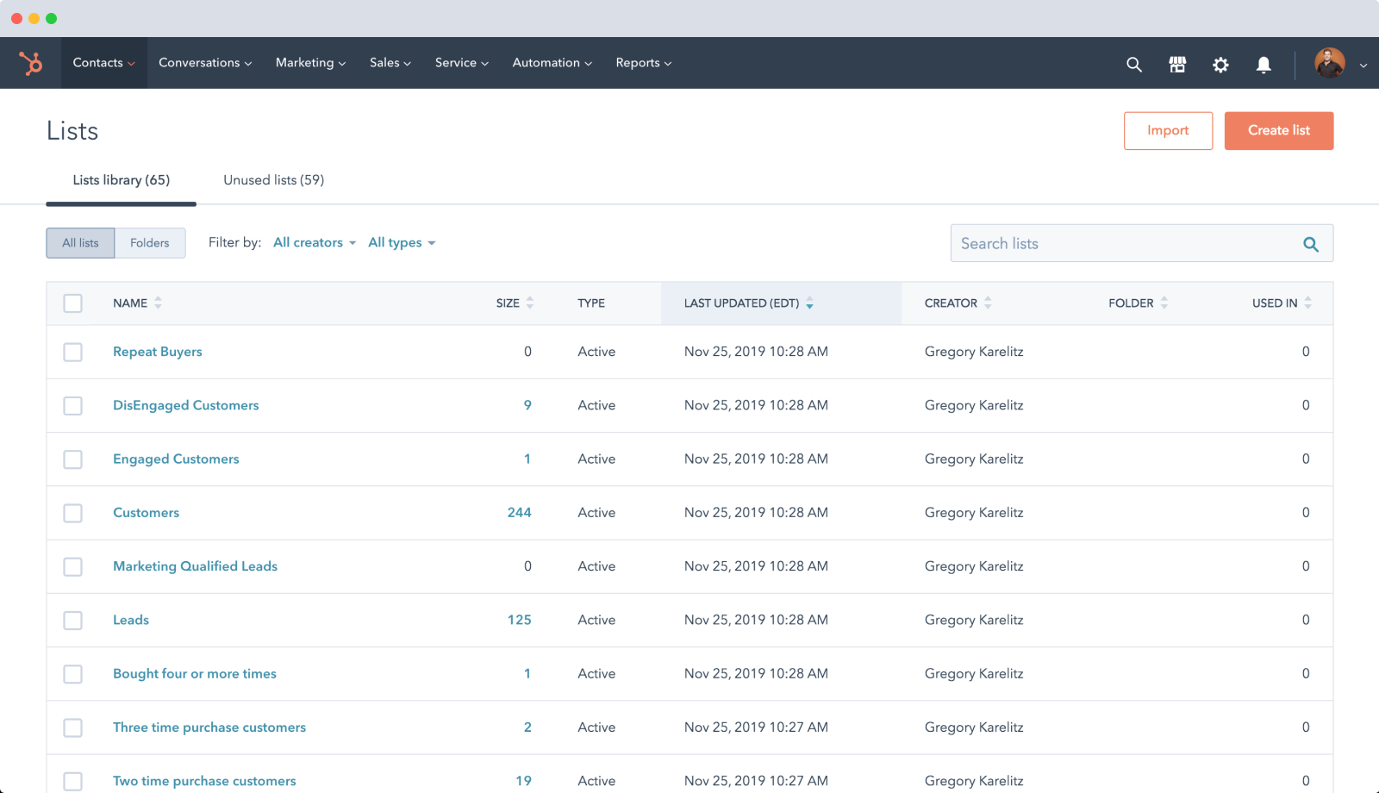This screenshot has width=1379, height=793.
Task: Open the Marketing Qualified Leads list
Action: (x=195, y=566)
